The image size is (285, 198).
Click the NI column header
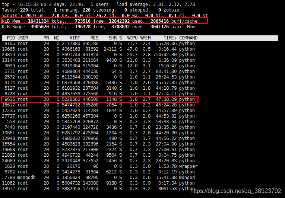tap(57, 38)
